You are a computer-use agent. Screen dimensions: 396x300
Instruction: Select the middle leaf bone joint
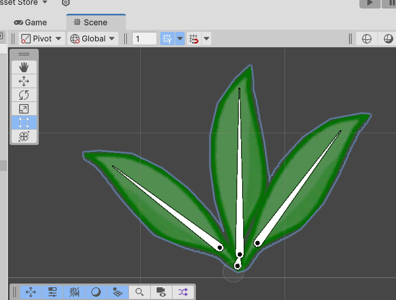240,254
